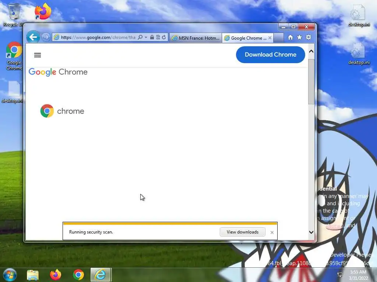377x282 pixels.
Task: Select the Google Chrome desktop shortcut
Action: (x=14, y=56)
